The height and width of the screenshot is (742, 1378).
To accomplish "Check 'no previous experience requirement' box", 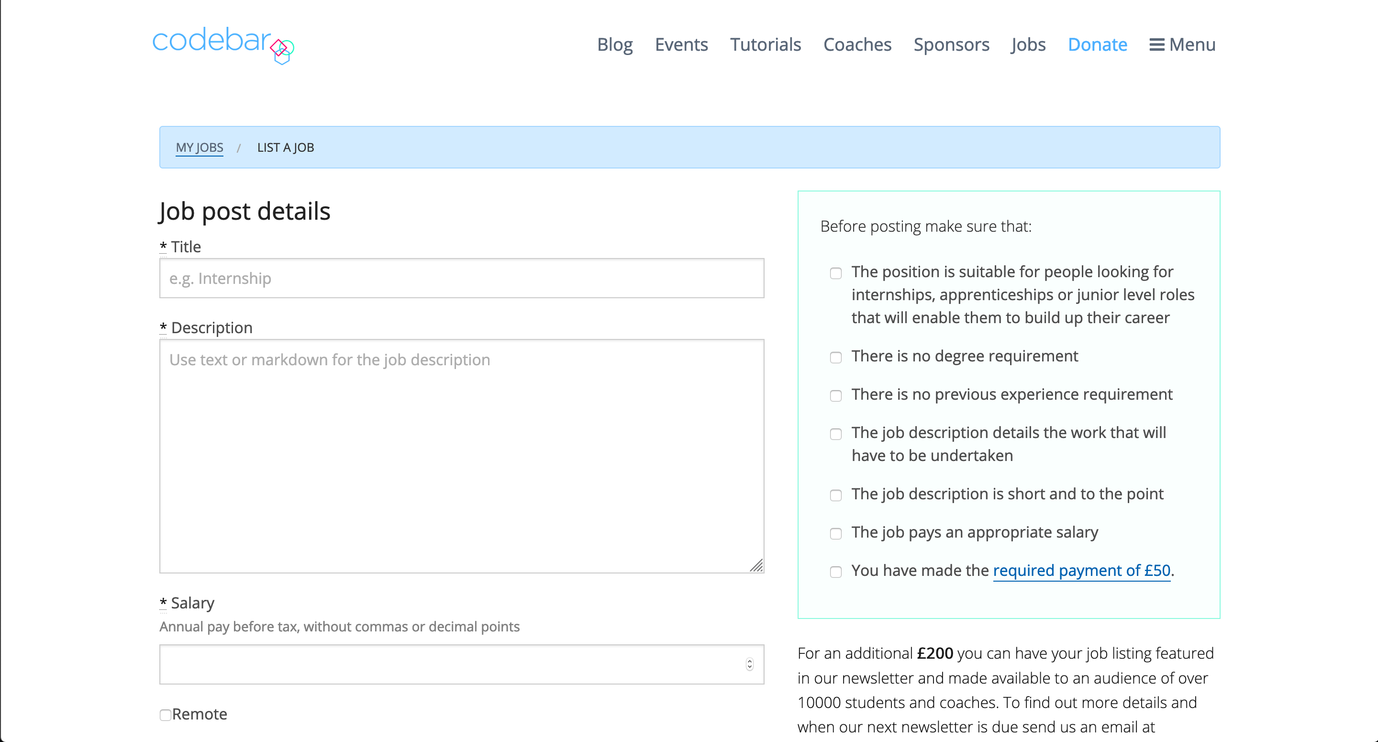I will point(835,395).
